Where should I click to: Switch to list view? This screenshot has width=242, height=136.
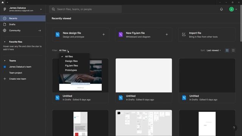pyautogui.click(x=233, y=50)
